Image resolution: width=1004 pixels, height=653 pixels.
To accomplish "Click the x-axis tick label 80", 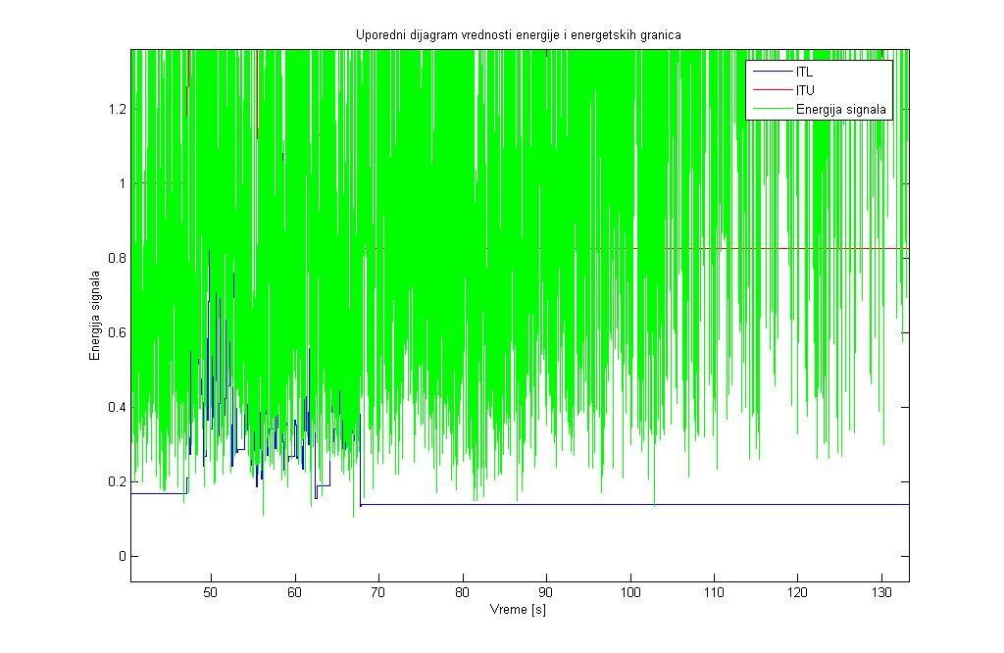I will [463, 593].
